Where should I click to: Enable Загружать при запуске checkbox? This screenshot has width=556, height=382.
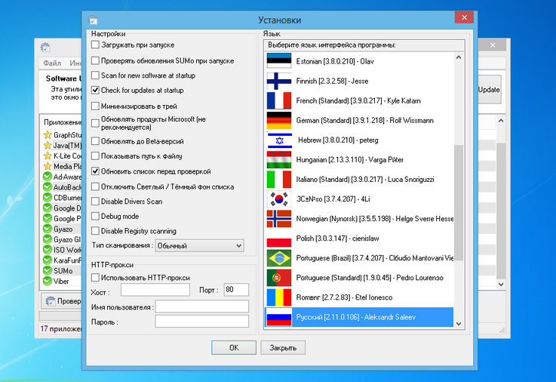95,45
